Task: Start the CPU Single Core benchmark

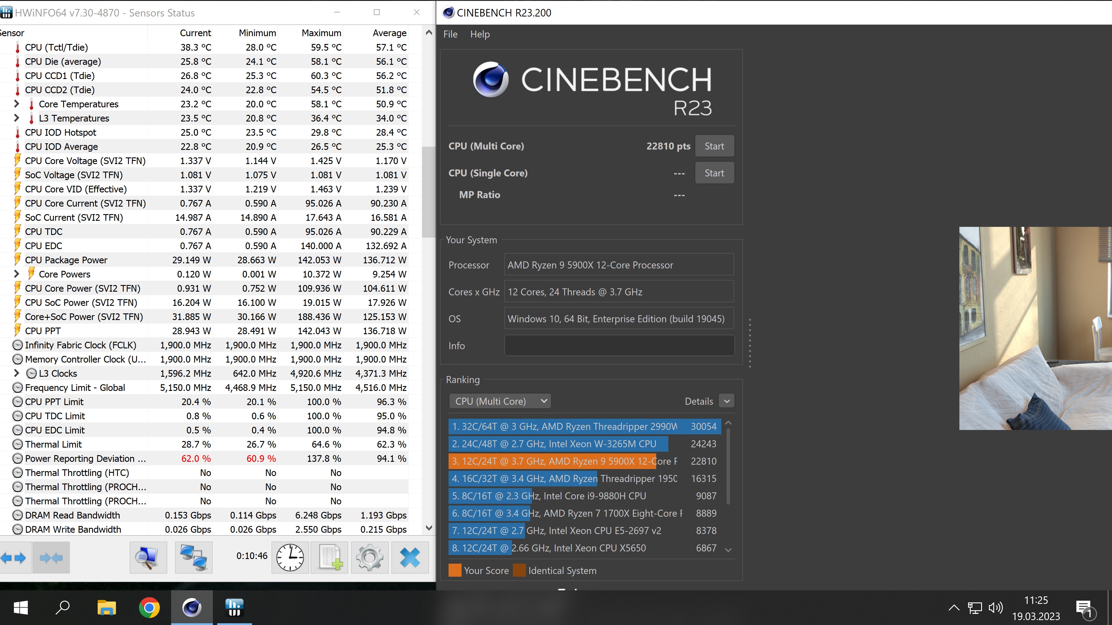Action: point(714,173)
